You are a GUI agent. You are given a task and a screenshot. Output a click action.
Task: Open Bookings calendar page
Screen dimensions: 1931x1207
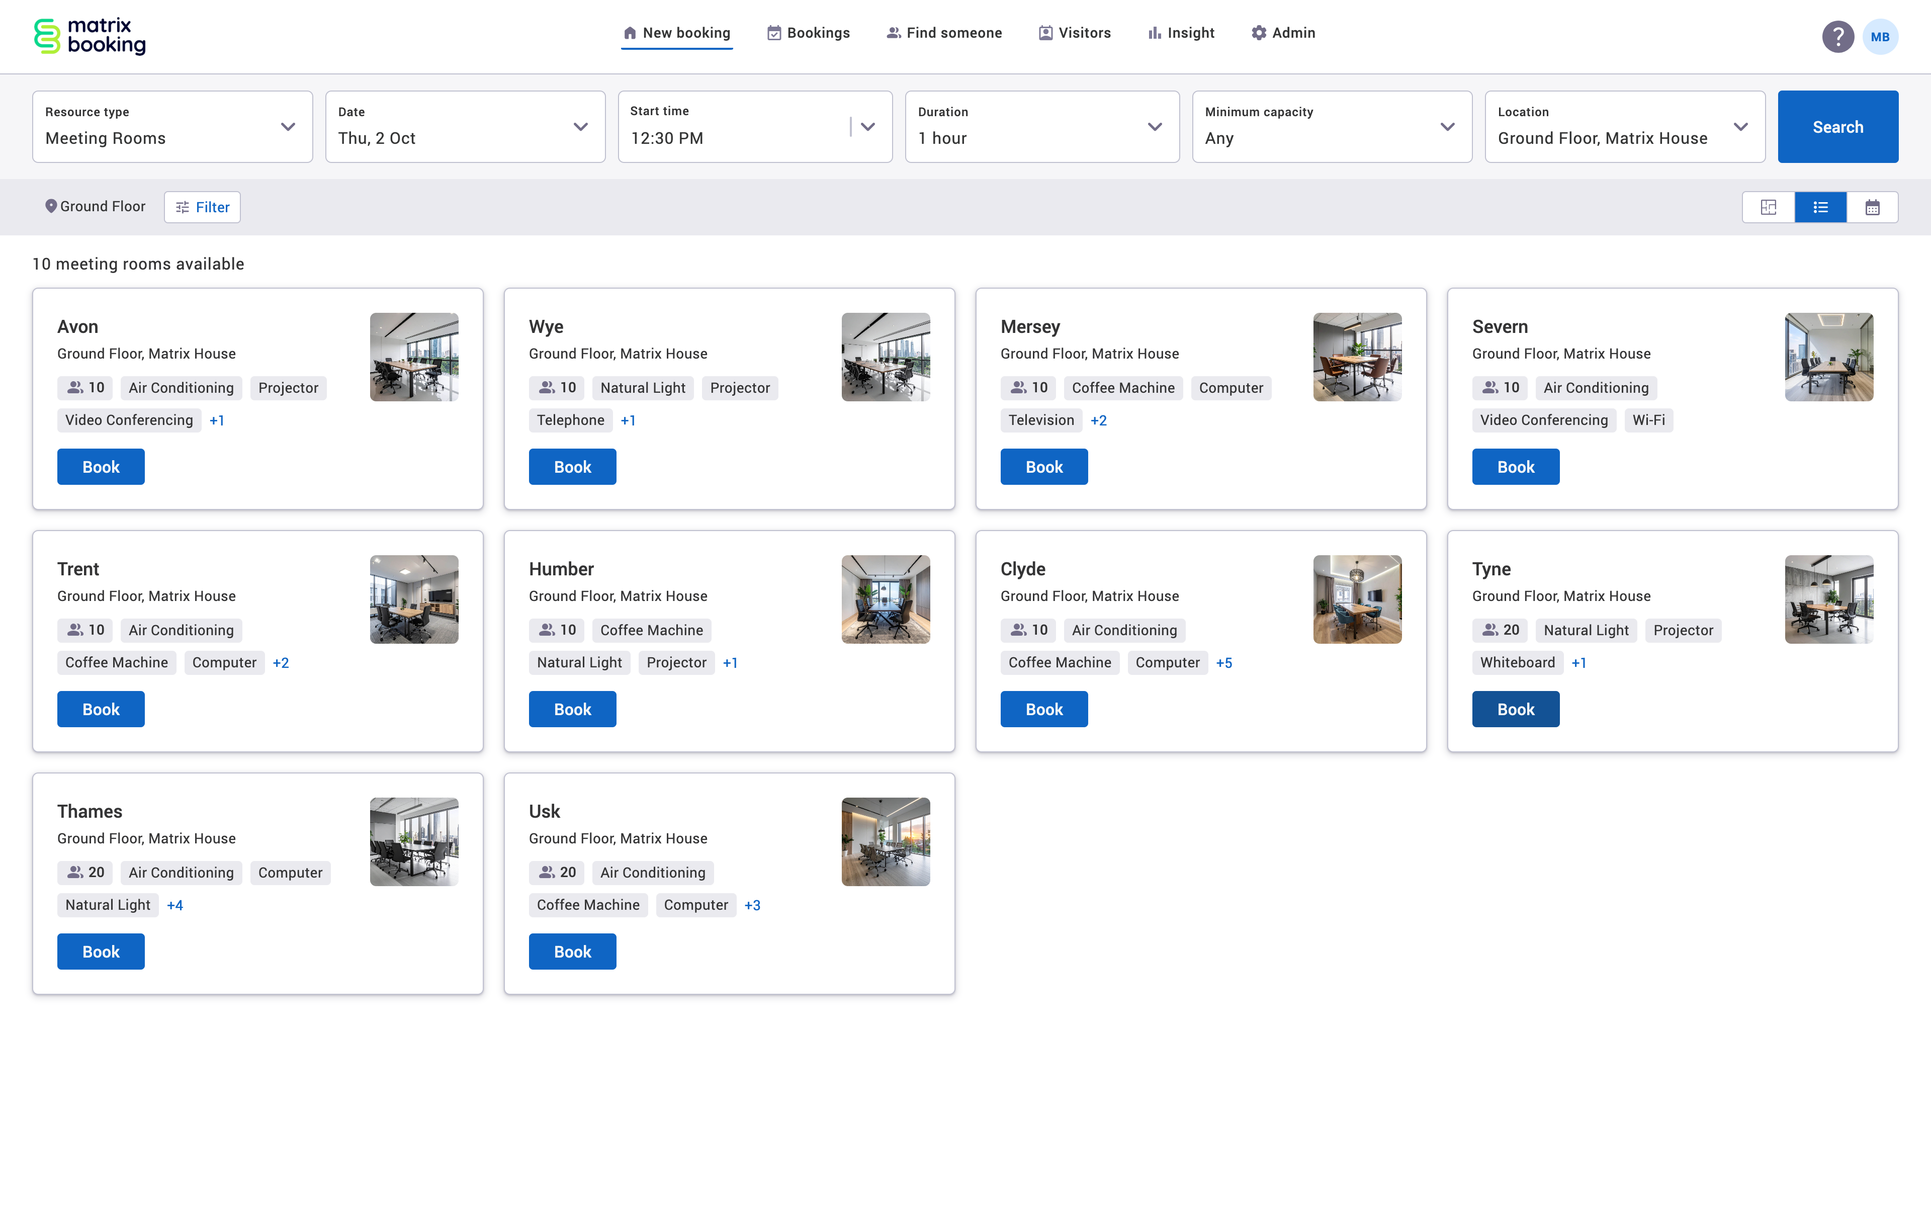[808, 33]
